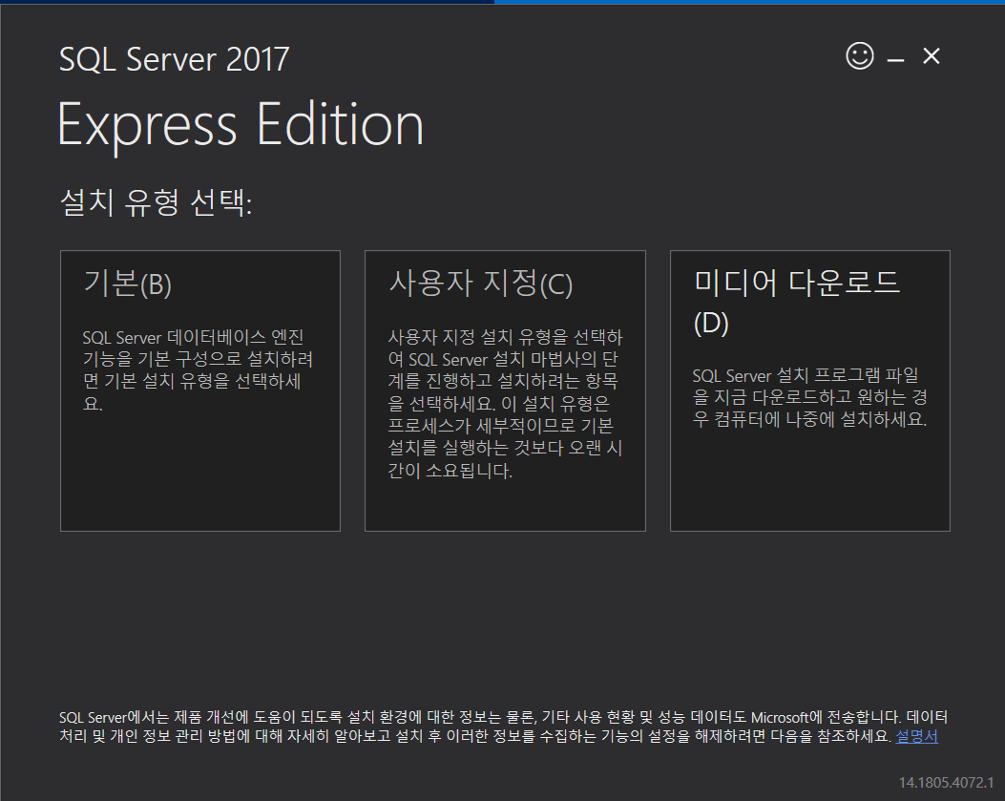Click the SQL Server 2017 title text
1005x801 pixels.
click(x=175, y=59)
